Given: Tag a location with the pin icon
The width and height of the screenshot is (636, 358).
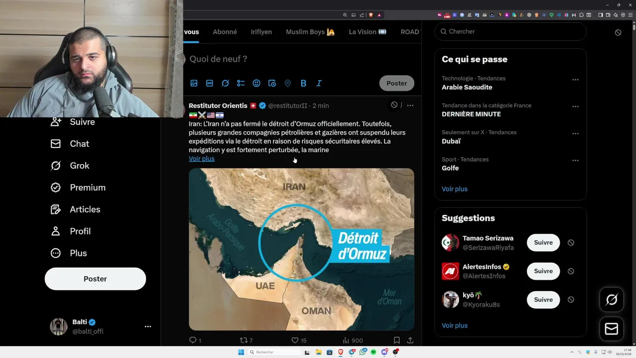Looking at the screenshot, I should coord(288,84).
